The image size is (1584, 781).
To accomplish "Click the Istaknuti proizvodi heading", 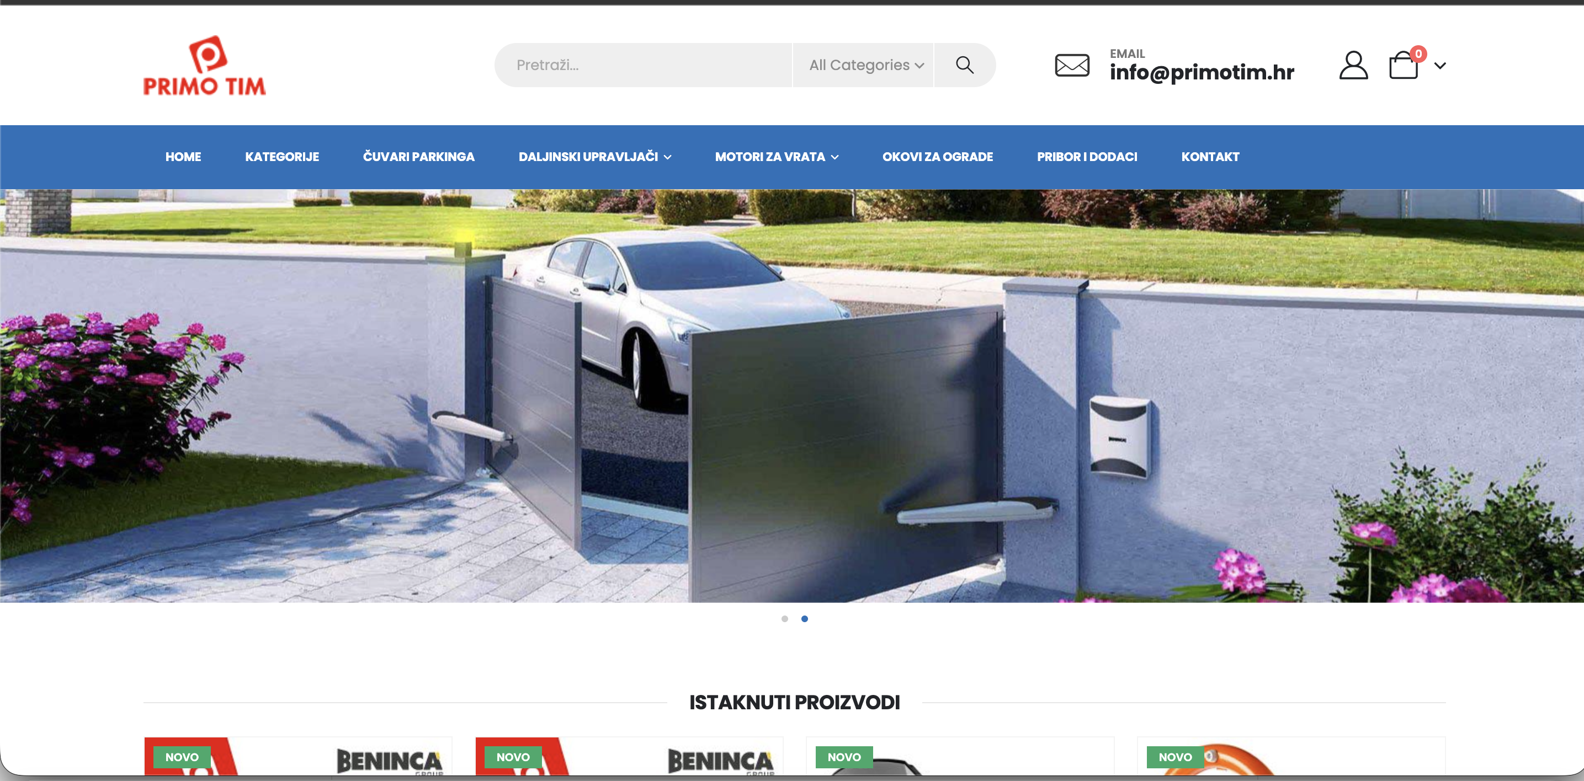I will (x=794, y=702).
